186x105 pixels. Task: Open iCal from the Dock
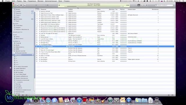(67, 100)
